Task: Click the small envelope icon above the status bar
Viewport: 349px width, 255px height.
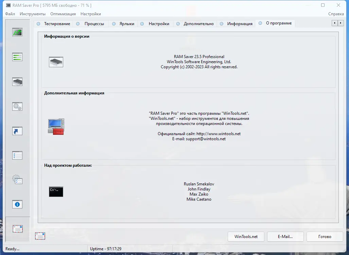Action: (x=40, y=236)
